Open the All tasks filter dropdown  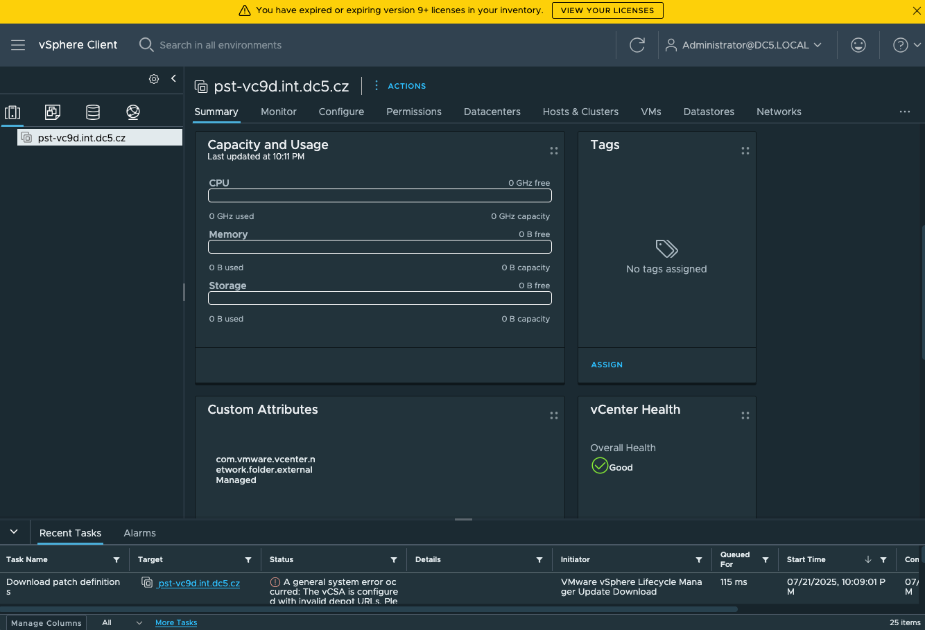click(122, 623)
